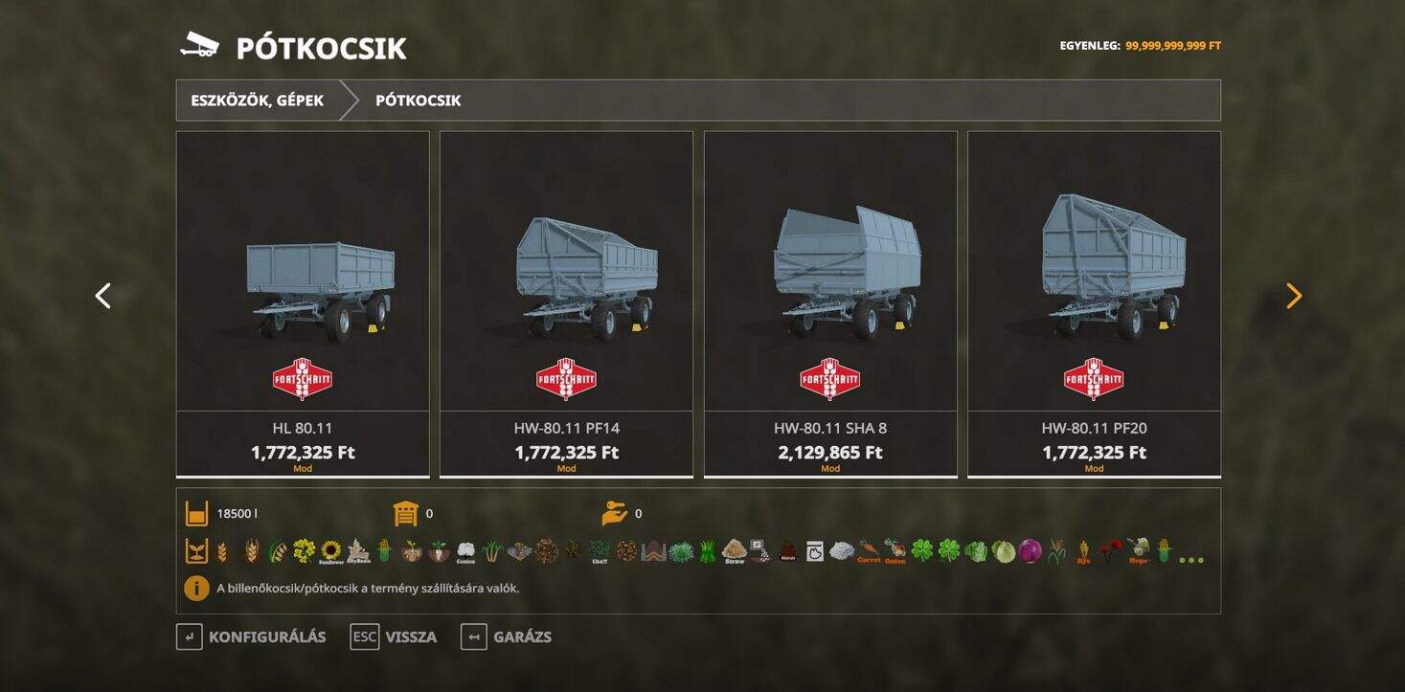Click the straw fill type icon
Viewport: 1405px width, 692px height.
pos(734,551)
